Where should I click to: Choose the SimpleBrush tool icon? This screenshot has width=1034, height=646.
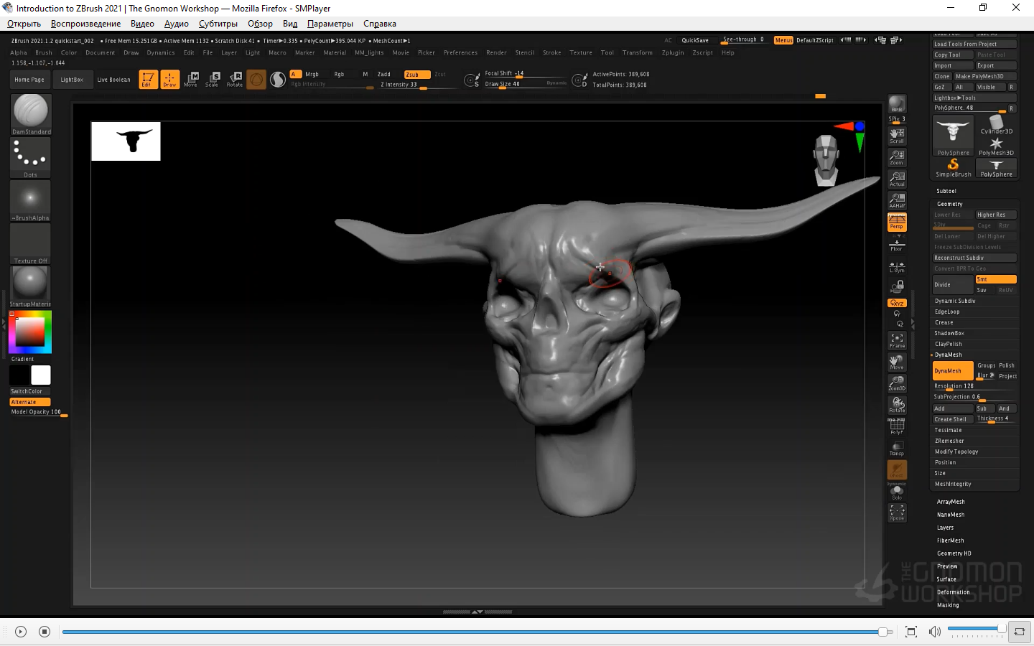[953, 167]
